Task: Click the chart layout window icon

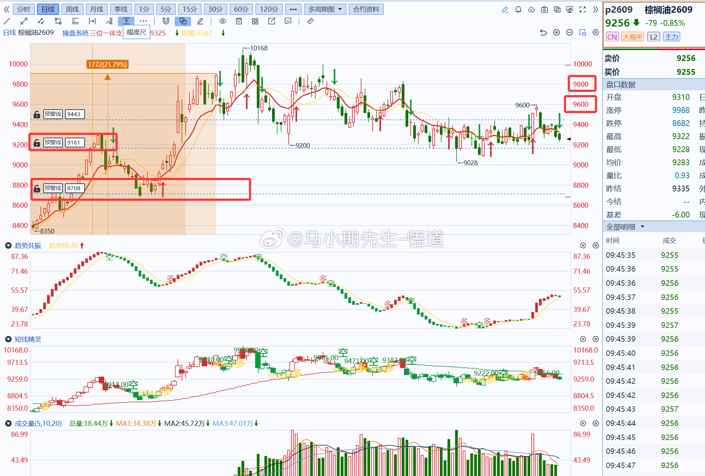Action: pyautogui.click(x=583, y=33)
